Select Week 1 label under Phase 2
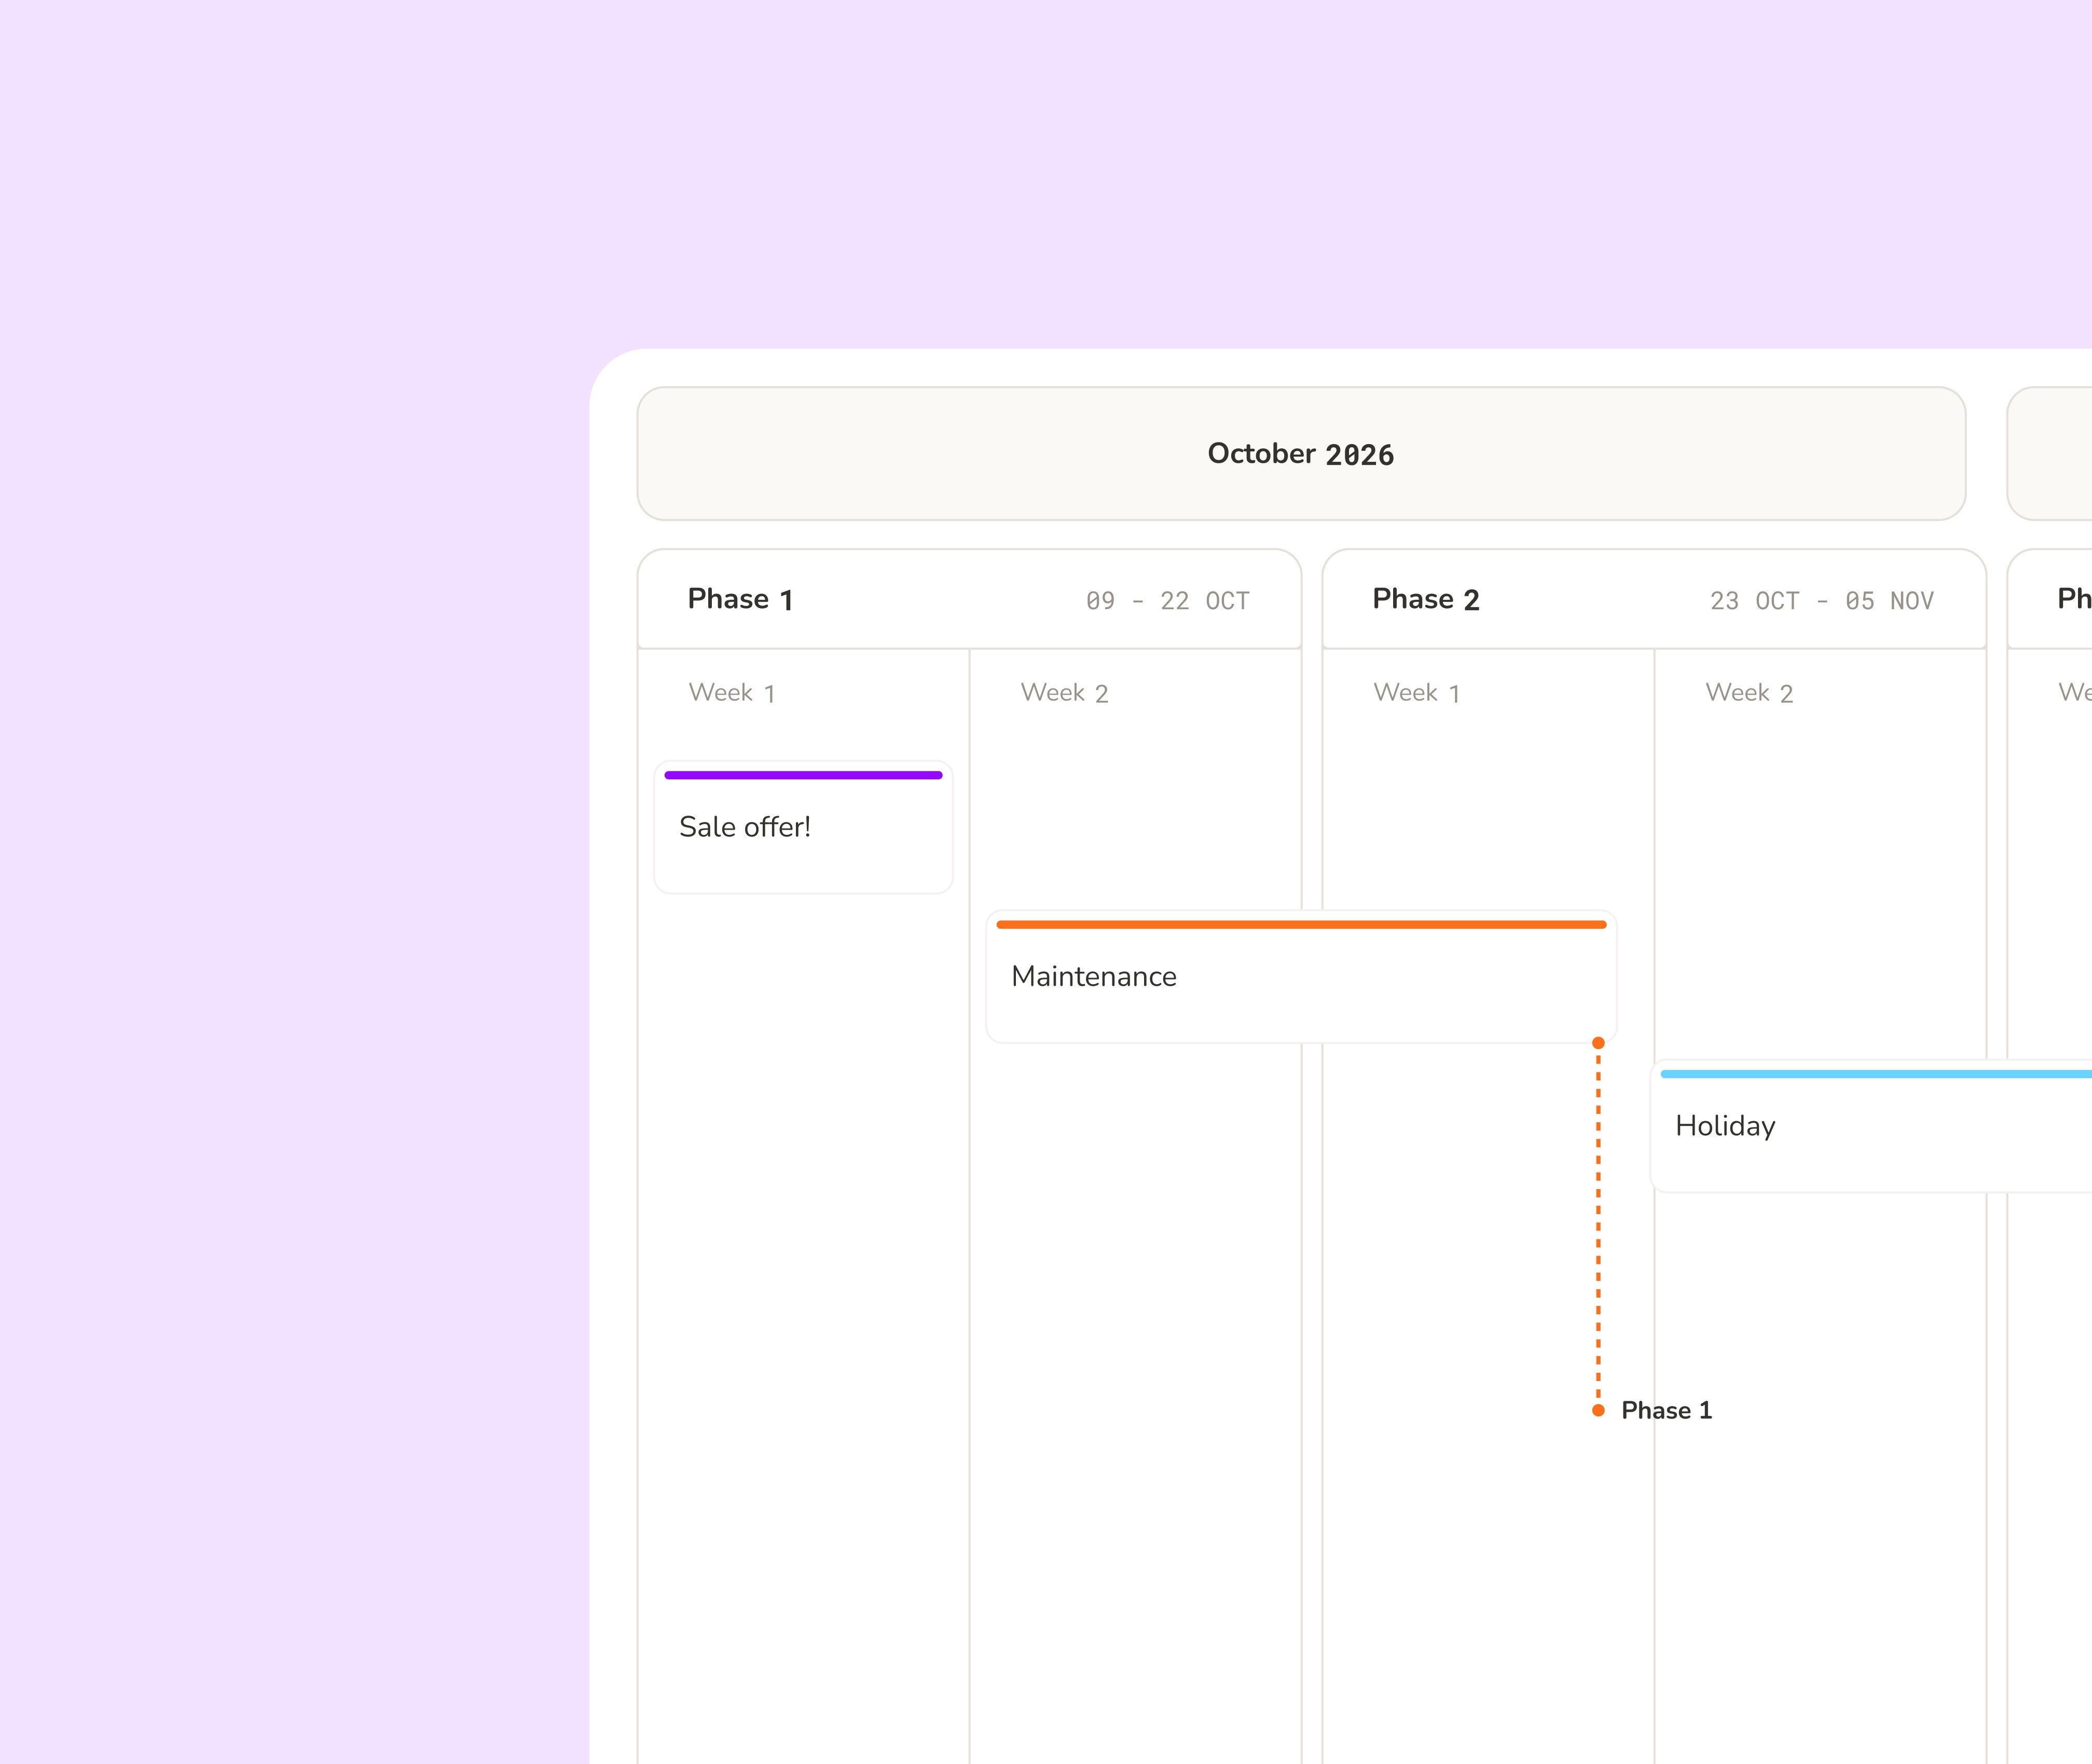The image size is (2092, 1764). [x=1416, y=693]
